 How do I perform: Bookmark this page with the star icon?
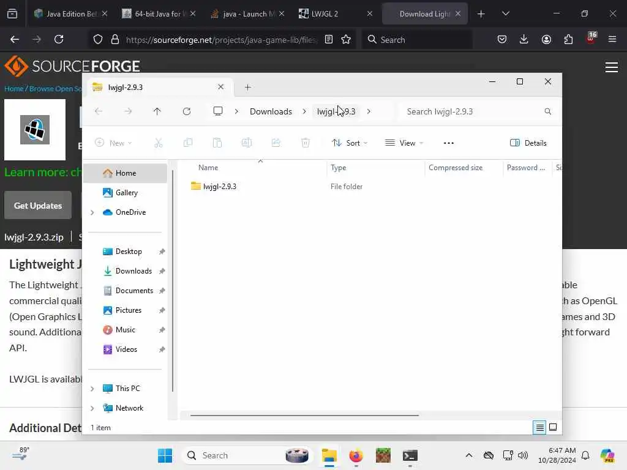point(346,39)
